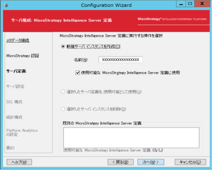Select サーバ設定 step in sidebar

[x=15, y=86]
